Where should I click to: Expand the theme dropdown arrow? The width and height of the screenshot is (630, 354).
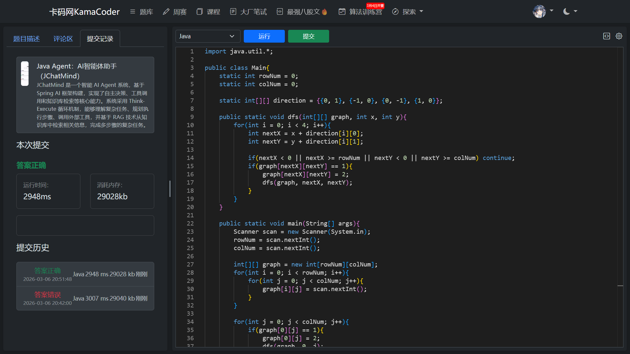tap(576, 11)
